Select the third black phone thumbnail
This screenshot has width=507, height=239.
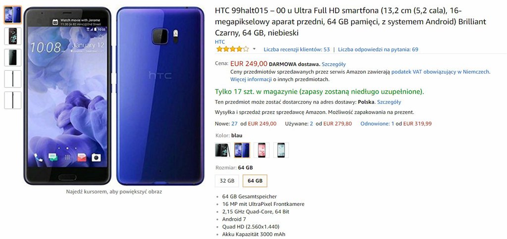pos(12,57)
